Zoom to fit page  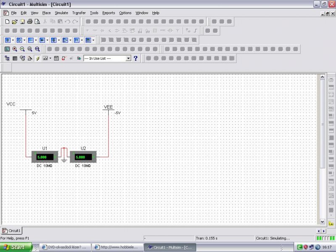click(x=37, y=49)
